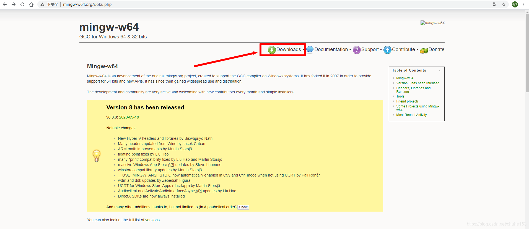This screenshot has height=229, width=529.
Task: Jump to Some Projects using Mingw-w64
Action: [418, 108]
